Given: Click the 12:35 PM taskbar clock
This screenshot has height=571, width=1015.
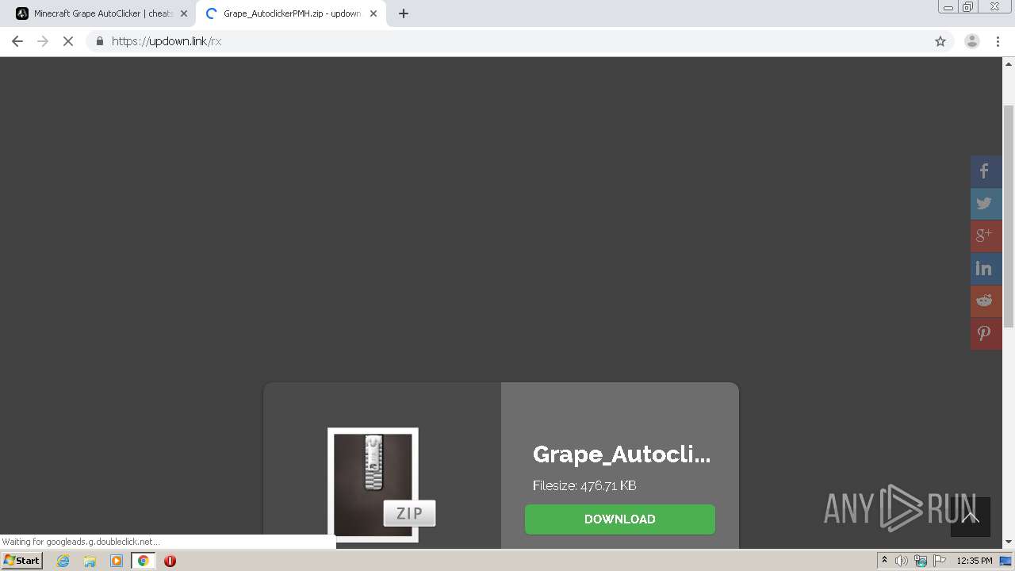Looking at the screenshot, I should click(975, 561).
